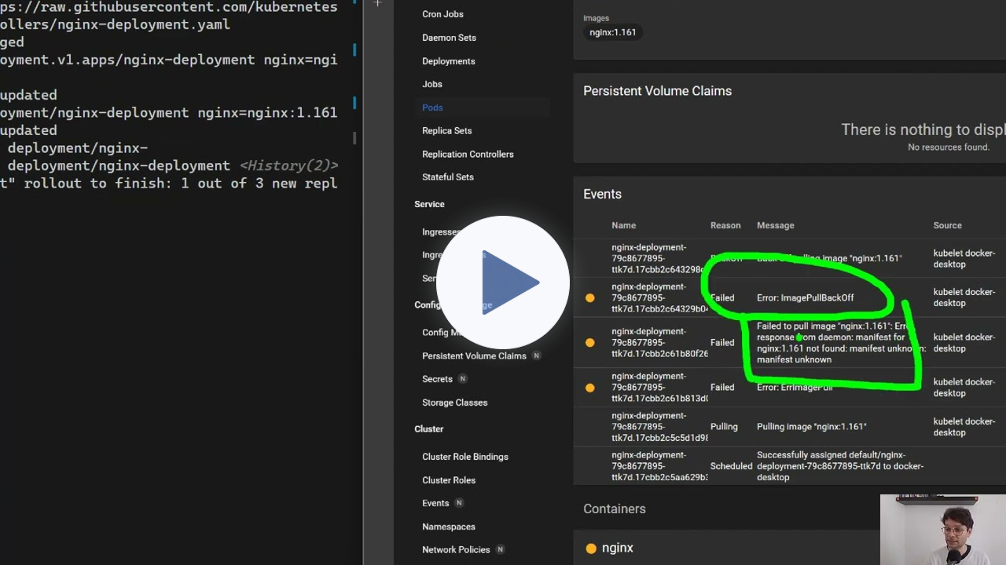Open Replica Sets in sidebar

(446, 131)
